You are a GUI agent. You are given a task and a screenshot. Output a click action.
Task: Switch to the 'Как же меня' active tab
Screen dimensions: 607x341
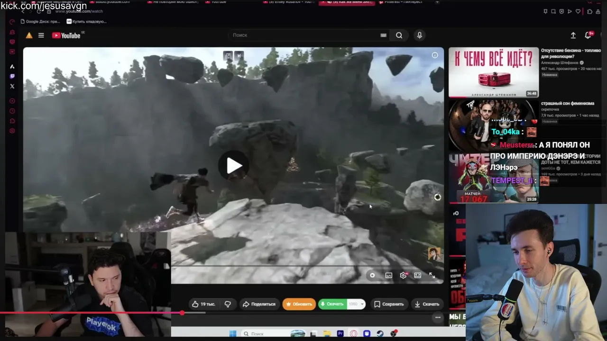pos(347,2)
